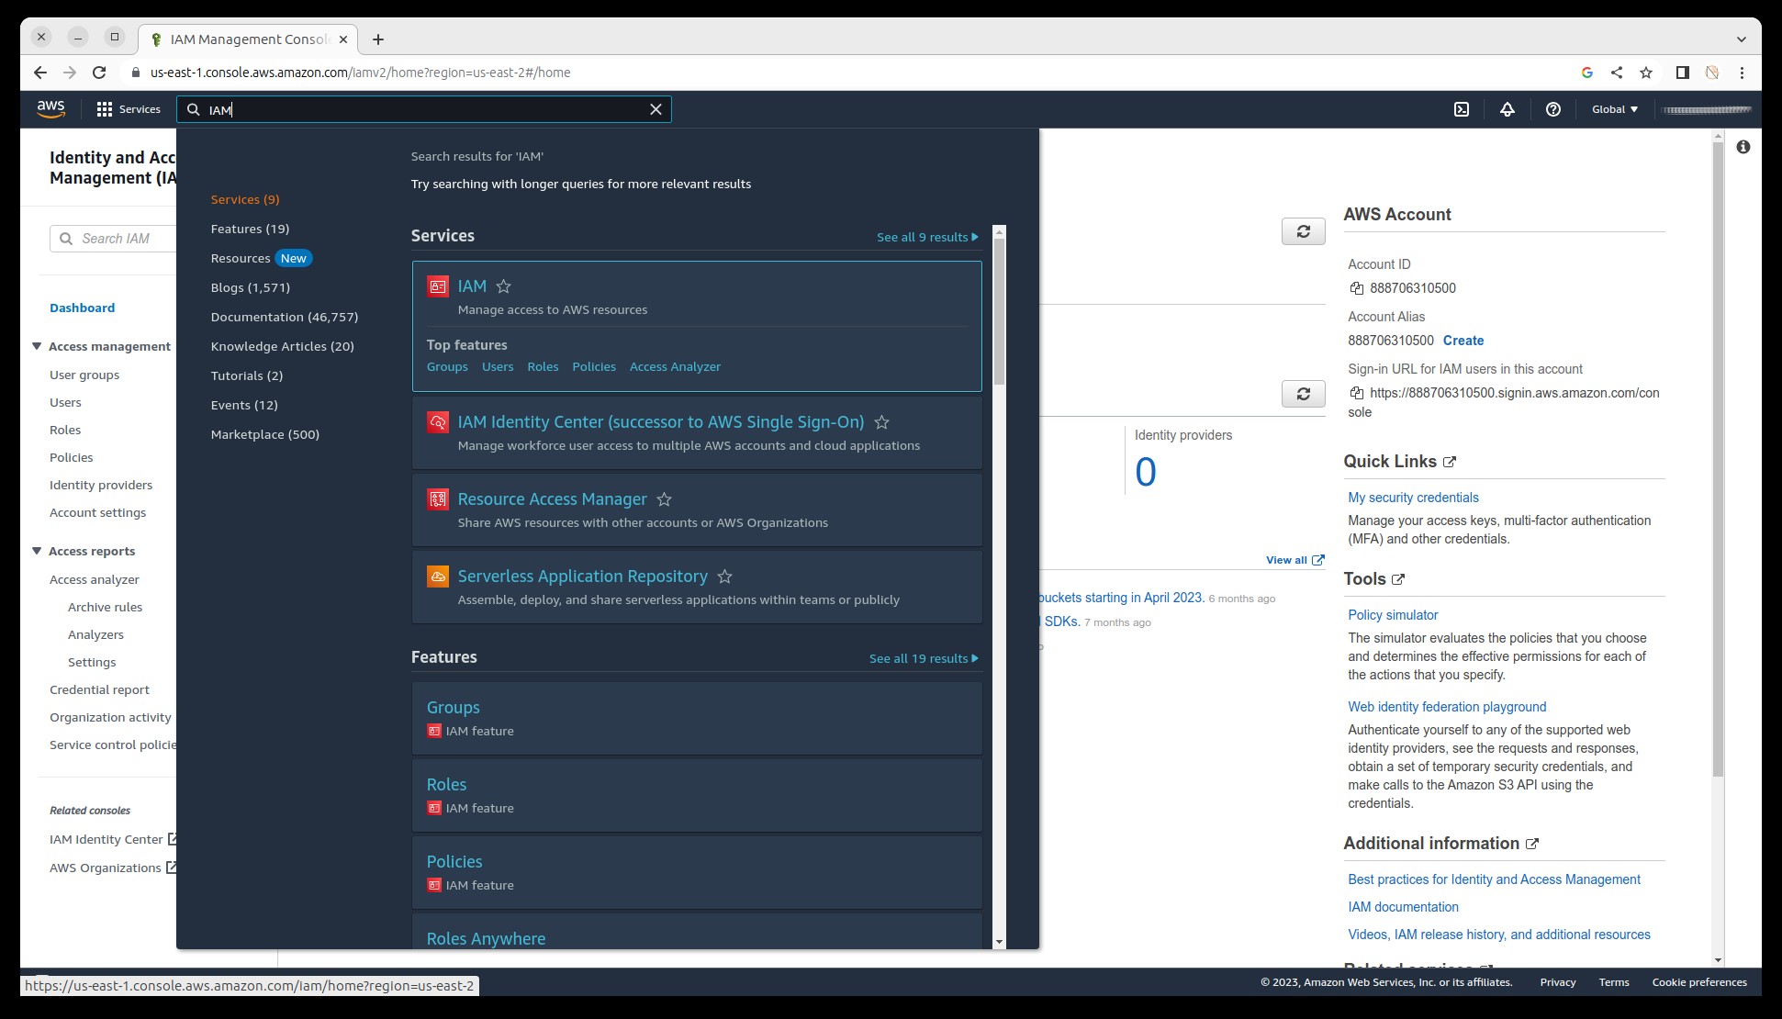This screenshot has height=1019, width=1782.
Task: Click the IAM Identity Center icon
Action: coord(438,422)
